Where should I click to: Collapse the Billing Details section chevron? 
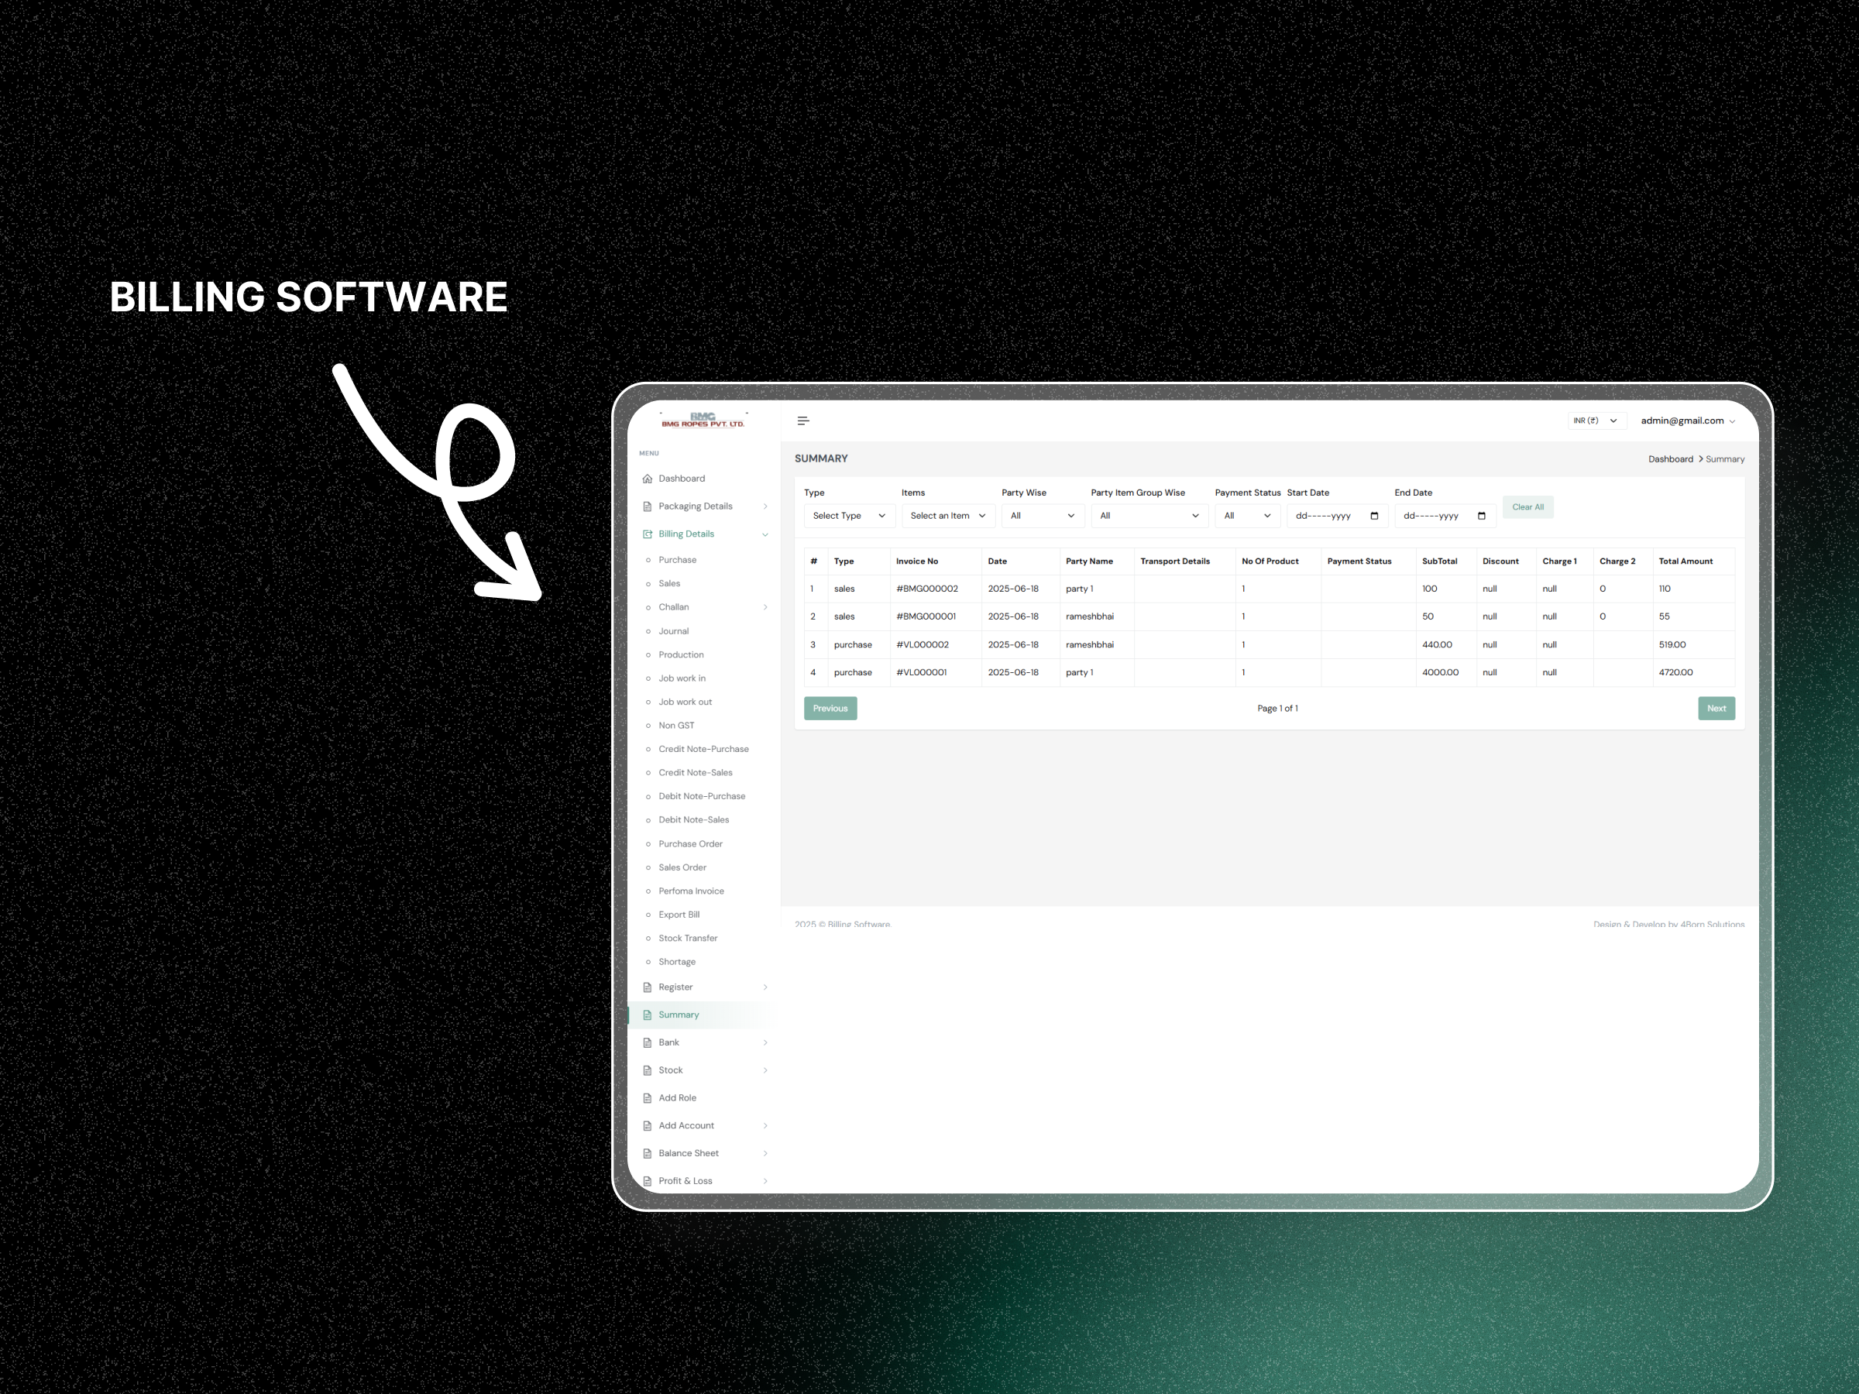[765, 534]
